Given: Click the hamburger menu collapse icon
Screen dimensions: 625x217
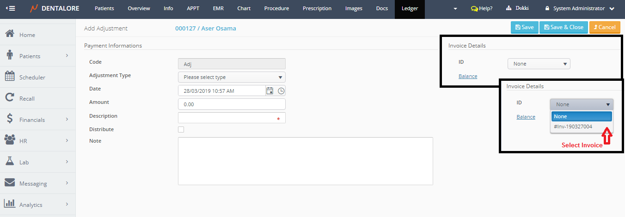Looking at the screenshot, I should 10,9.
